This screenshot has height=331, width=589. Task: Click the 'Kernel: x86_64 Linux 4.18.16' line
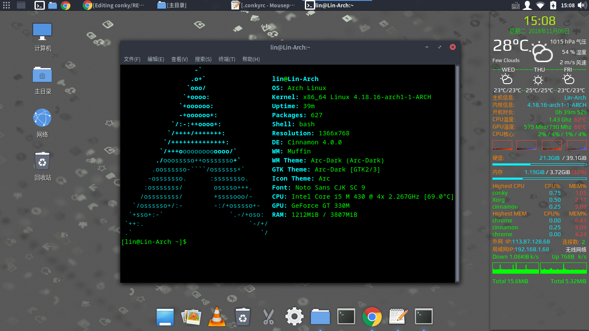click(x=351, y=97)
